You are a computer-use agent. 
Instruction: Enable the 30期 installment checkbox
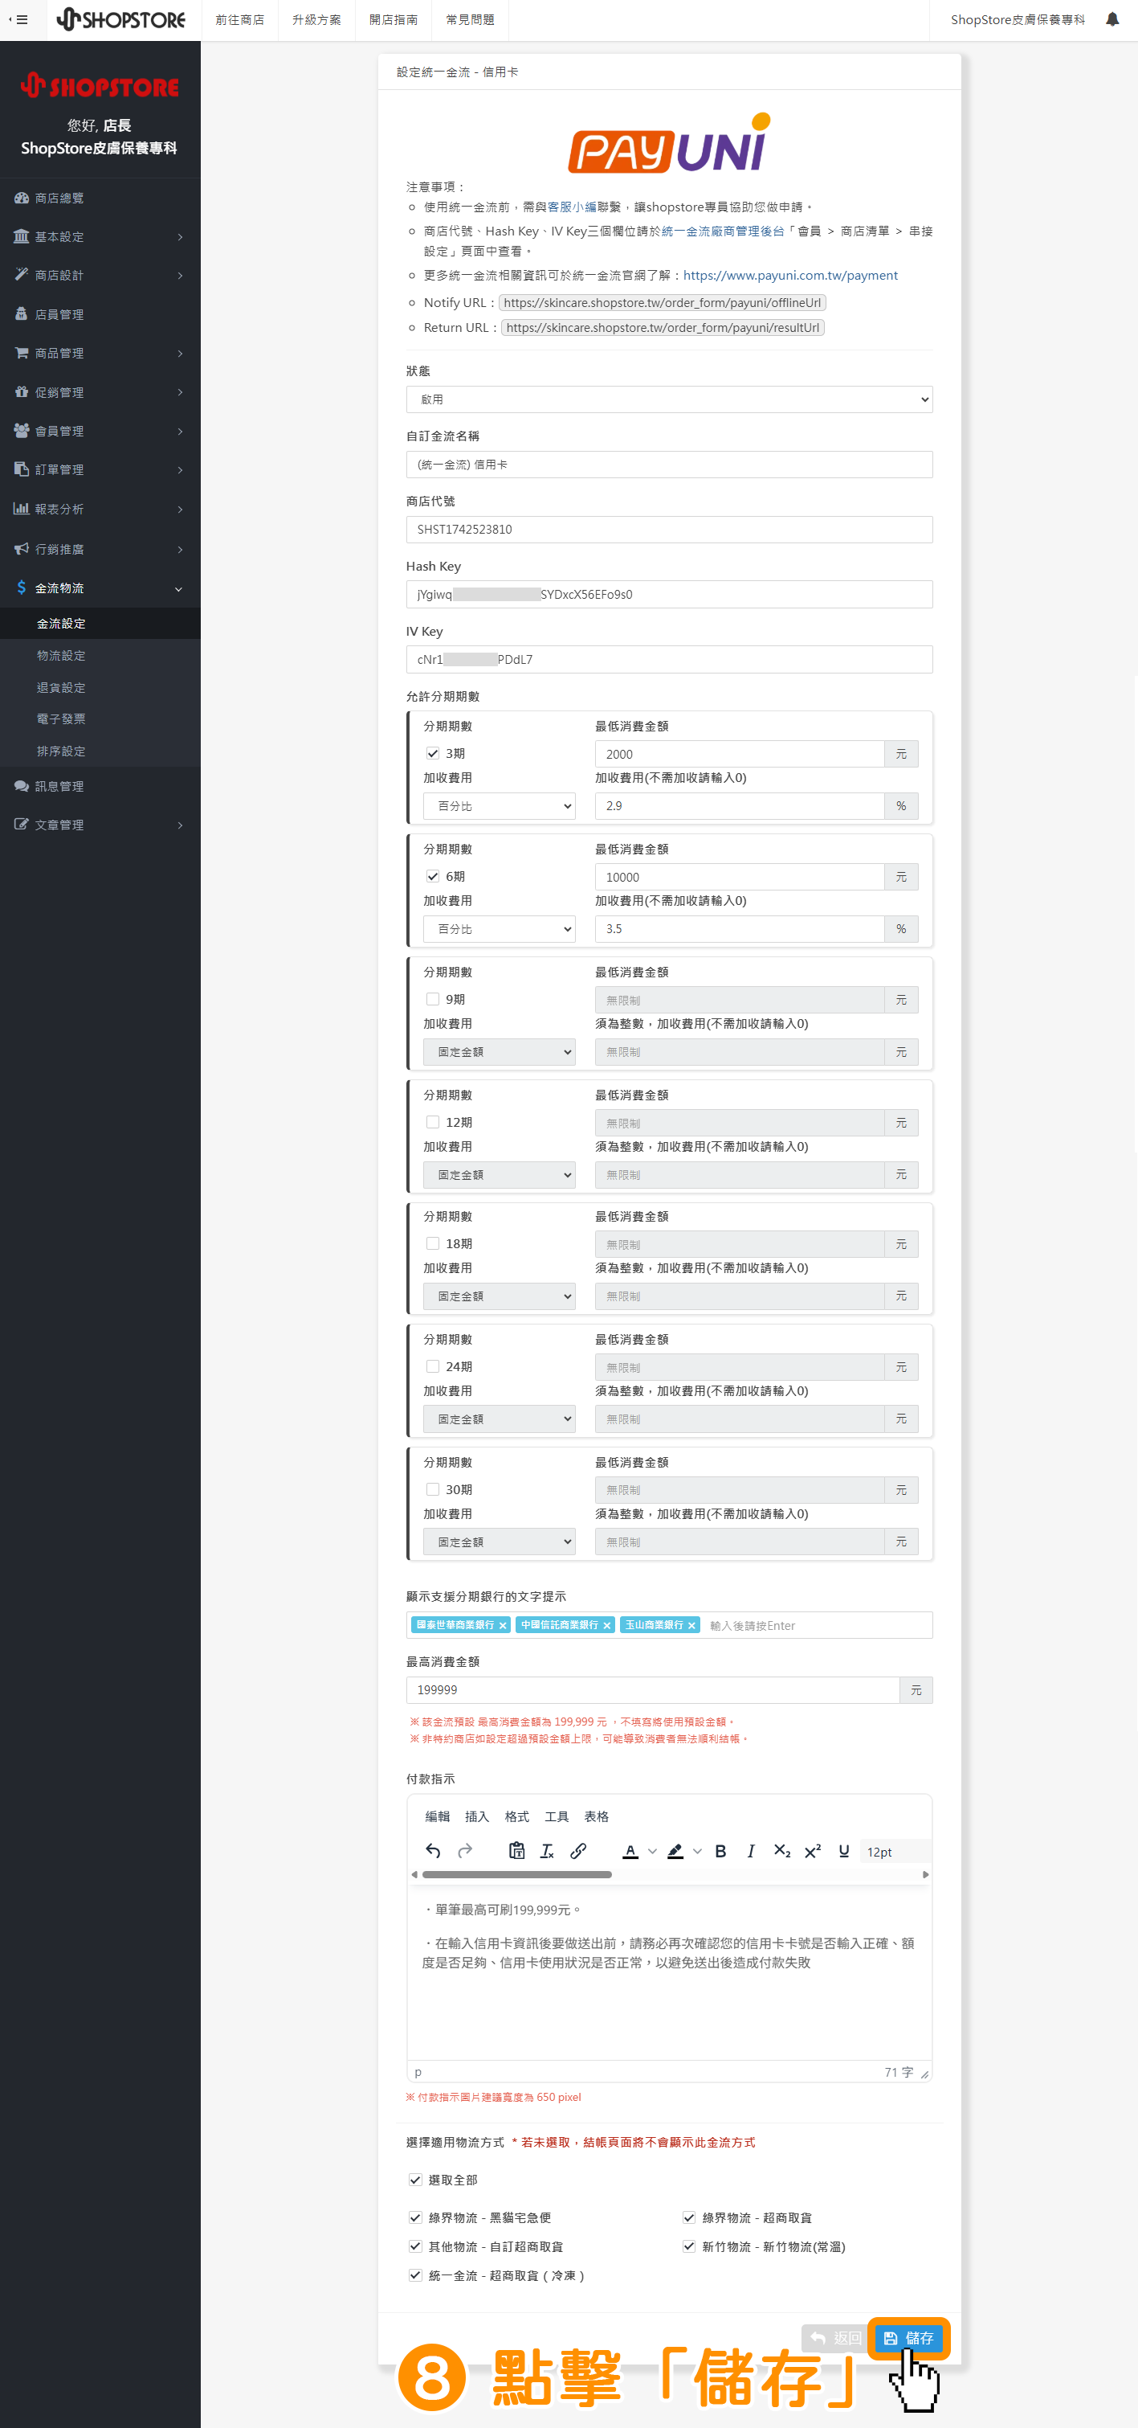coord(434,1489)
